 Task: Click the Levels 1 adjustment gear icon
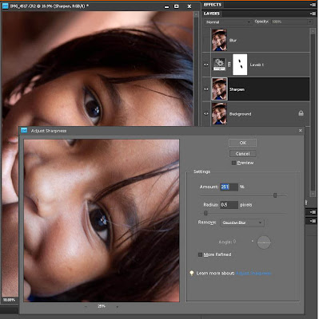click(219, 65)
